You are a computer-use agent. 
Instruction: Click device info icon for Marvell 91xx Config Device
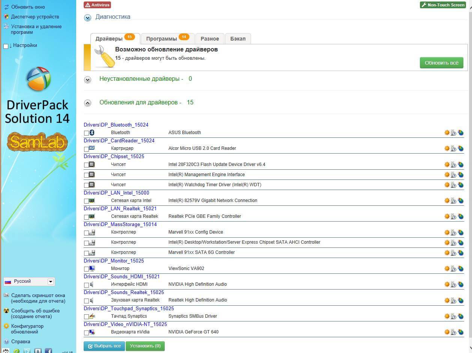point(453,232)
